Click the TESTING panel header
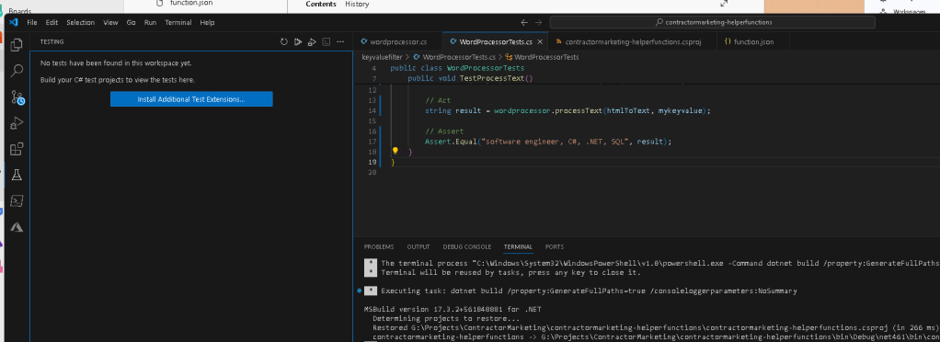The image size is (940, 342). (x=52, y=42)
